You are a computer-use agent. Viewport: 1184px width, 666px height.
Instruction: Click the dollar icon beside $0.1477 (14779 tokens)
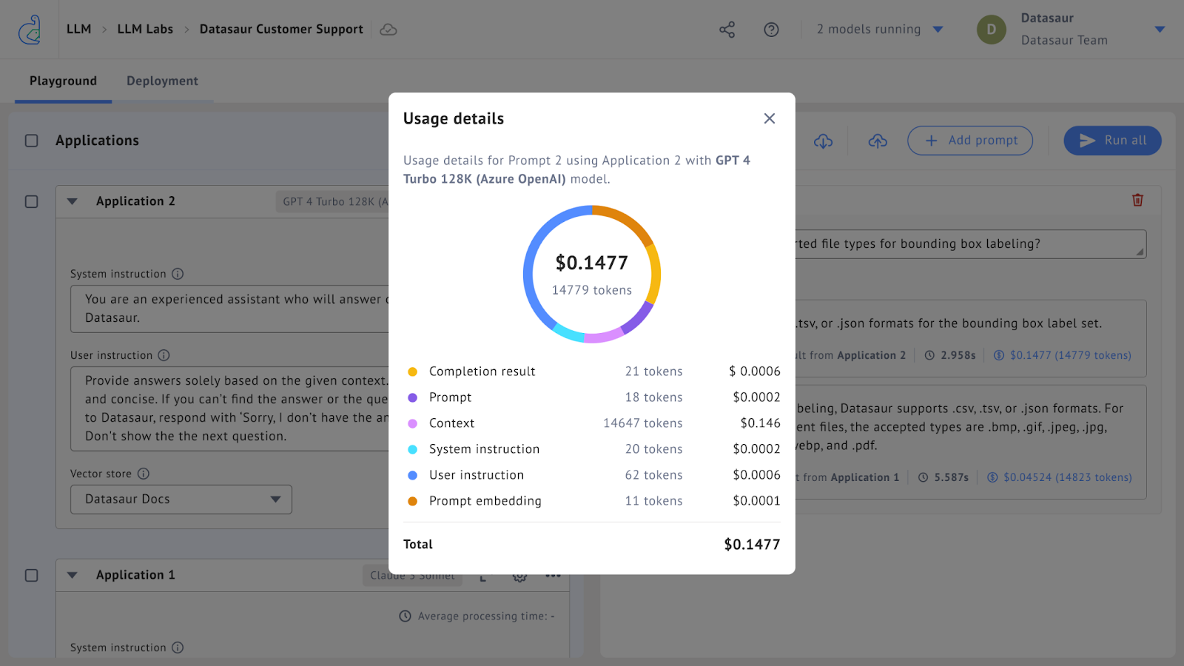[999, 355]
